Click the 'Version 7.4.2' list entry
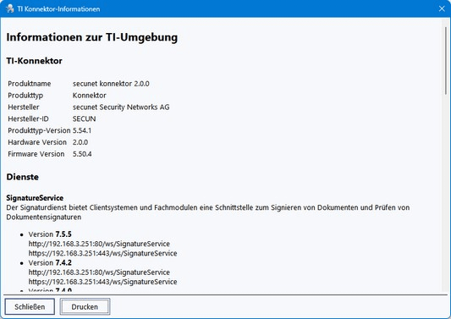451x319 pixels. coord(50,262)
